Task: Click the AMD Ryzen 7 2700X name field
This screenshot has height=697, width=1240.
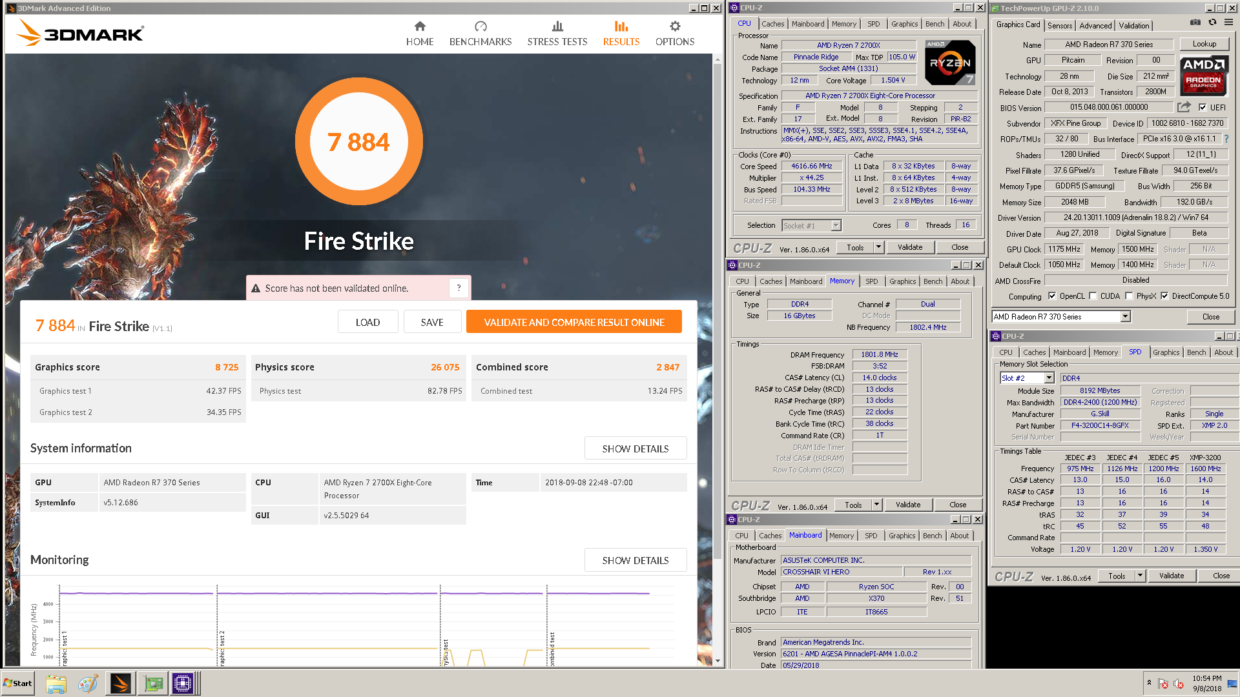Action: pyautogui.click(x=849, y=45)
